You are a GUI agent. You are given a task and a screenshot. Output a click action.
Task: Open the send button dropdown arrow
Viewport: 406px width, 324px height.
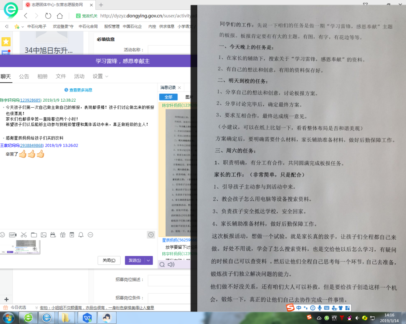(x=148, y=260)
